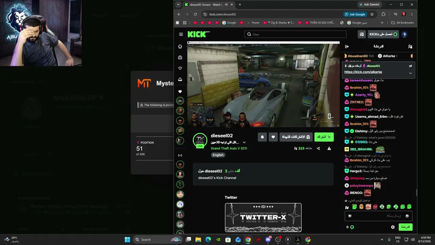Click the Get KICKs button

(383, 34)
